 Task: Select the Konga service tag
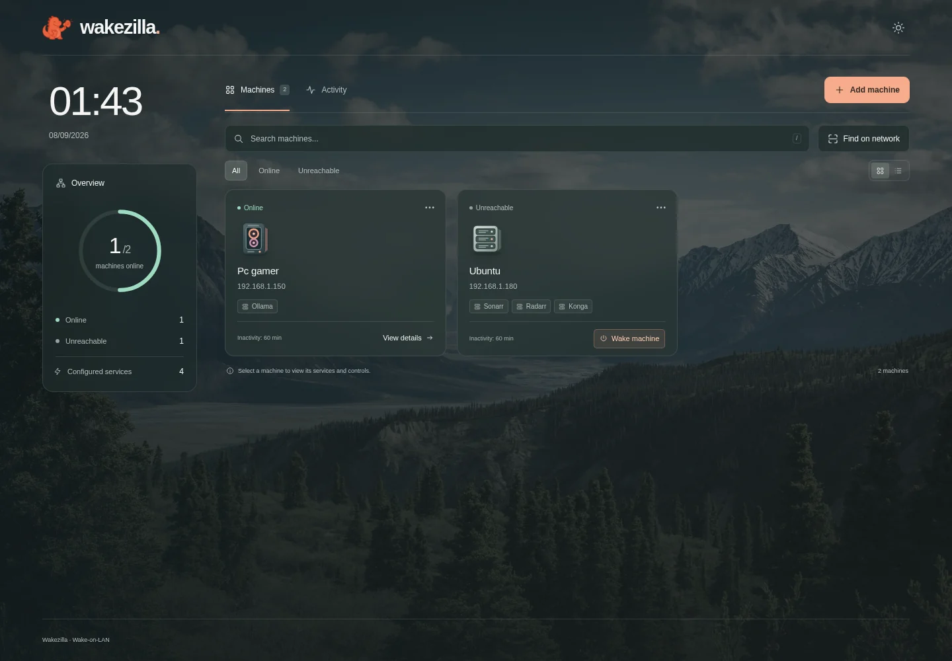(x=573, y=307)
